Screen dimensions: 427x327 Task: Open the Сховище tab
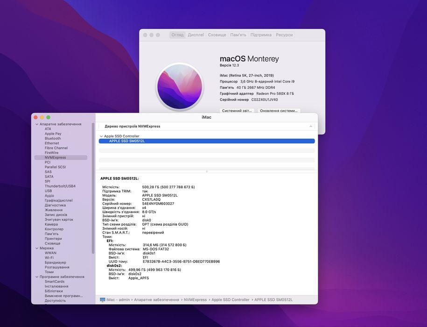point(217,35)
